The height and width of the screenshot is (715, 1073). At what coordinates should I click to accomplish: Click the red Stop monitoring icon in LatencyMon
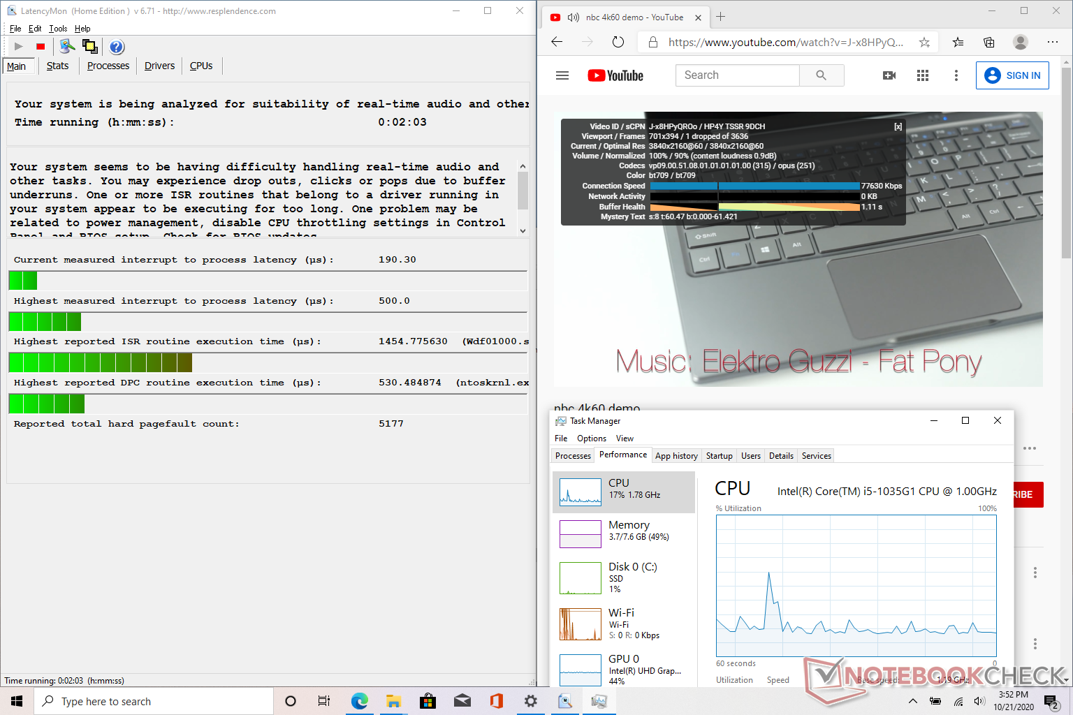pyautogui.click(x=41, y=47)
